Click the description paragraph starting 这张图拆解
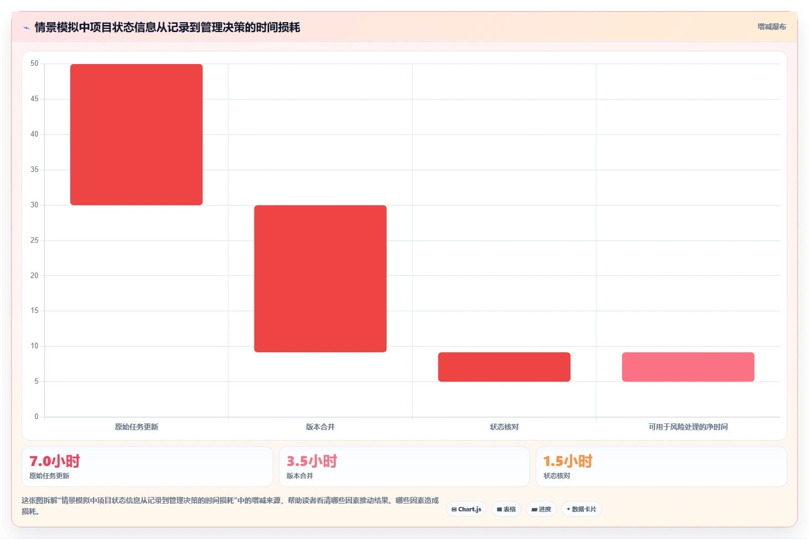 point(230,506)
